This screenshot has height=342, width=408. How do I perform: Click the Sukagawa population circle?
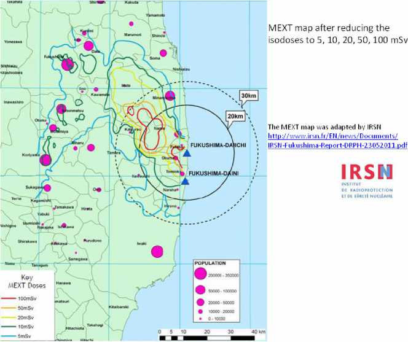click(47, 188)
